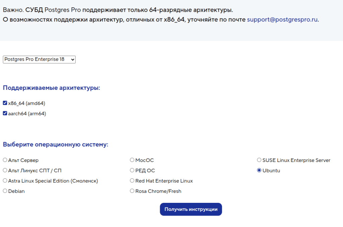Click the Ubuntu label next to its radio
The height and width of the screenshot is (227, 343).
click(271, 170)
